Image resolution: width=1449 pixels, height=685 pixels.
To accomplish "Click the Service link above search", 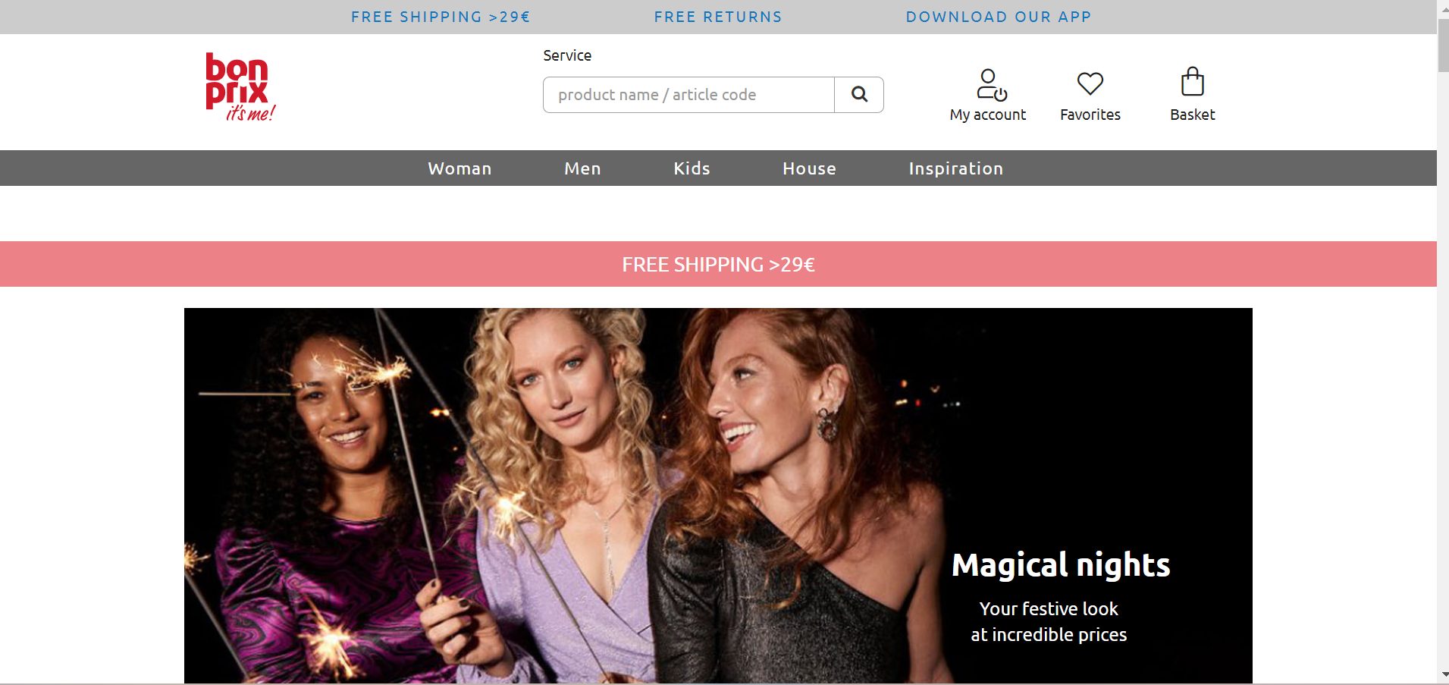I will click(x=567, y=55).
